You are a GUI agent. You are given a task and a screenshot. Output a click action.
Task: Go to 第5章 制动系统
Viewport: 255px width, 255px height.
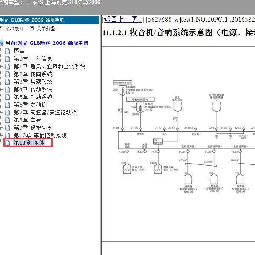33,97
